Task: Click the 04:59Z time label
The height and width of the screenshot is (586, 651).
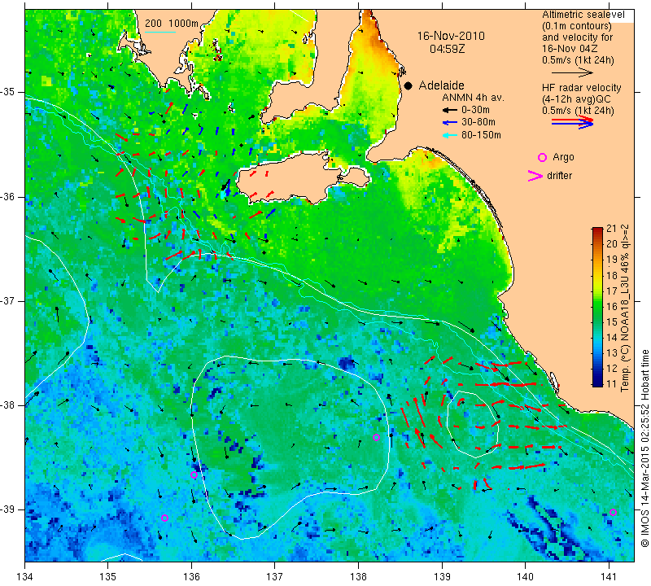Action: pyautogui.click(x=447, y=49)
